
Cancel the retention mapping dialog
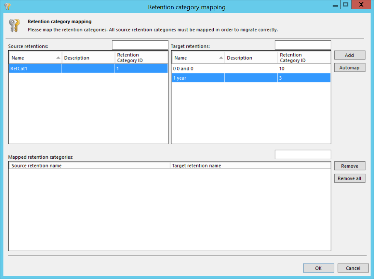pyautogui.click(x=353, y=268)
